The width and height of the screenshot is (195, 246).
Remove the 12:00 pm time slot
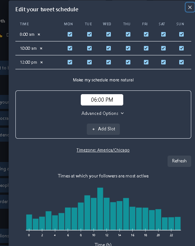(x=41, y=63)
